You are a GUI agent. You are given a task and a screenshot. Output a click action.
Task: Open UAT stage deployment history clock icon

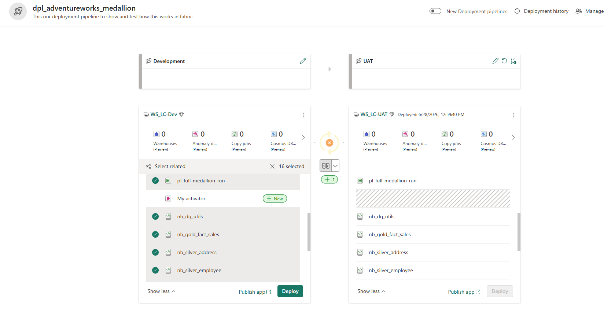[x=504, y=61]
